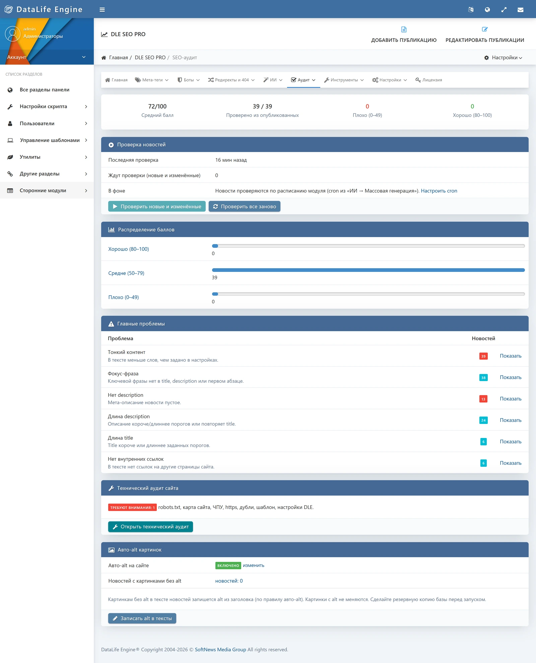The image size is (536, 663).
Task: Open the module Настройки tab menu
Action: (390, 80)
